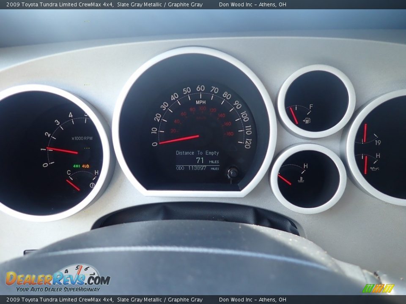
Task: Click the red "100" km/h mark
Action: [x=203, y=109]
